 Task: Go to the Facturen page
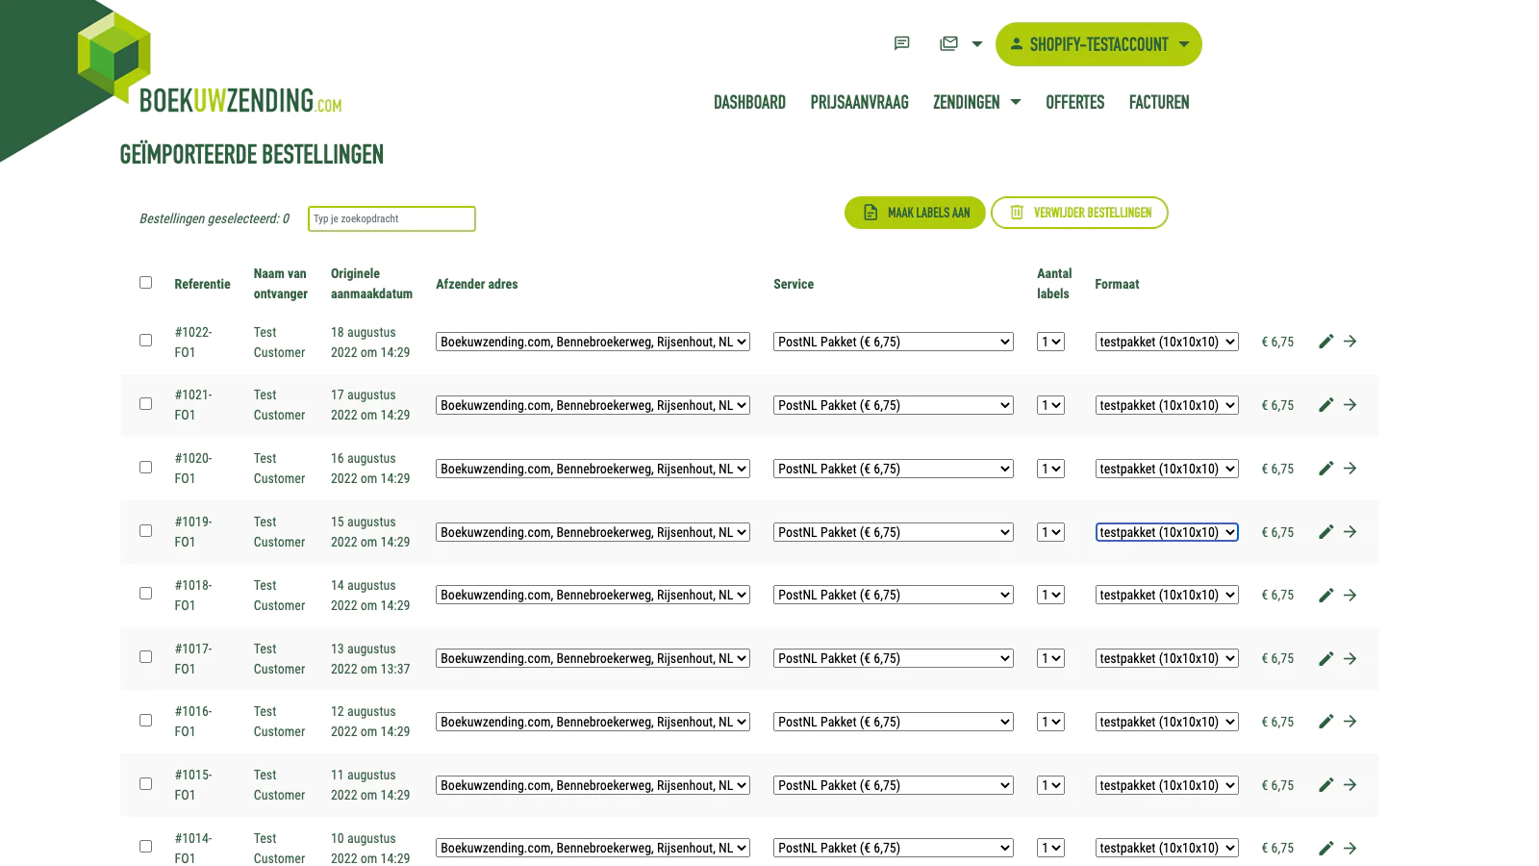1158,102
